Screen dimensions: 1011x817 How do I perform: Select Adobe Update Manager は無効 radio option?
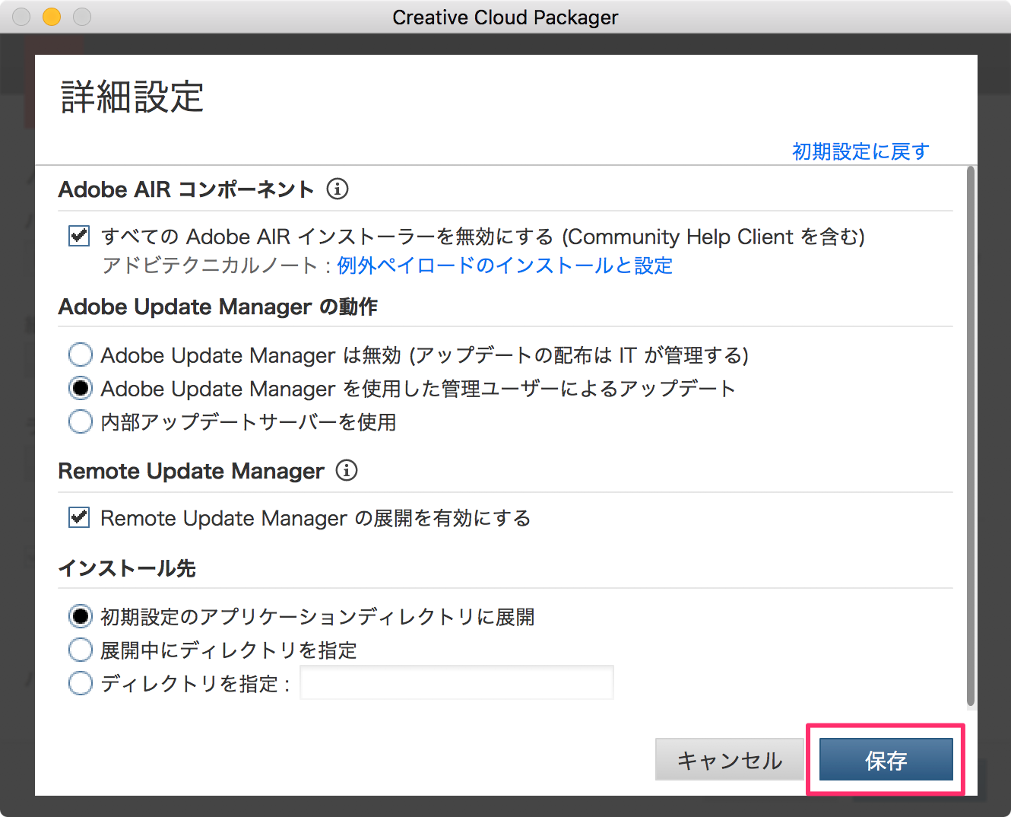[81, 354]
